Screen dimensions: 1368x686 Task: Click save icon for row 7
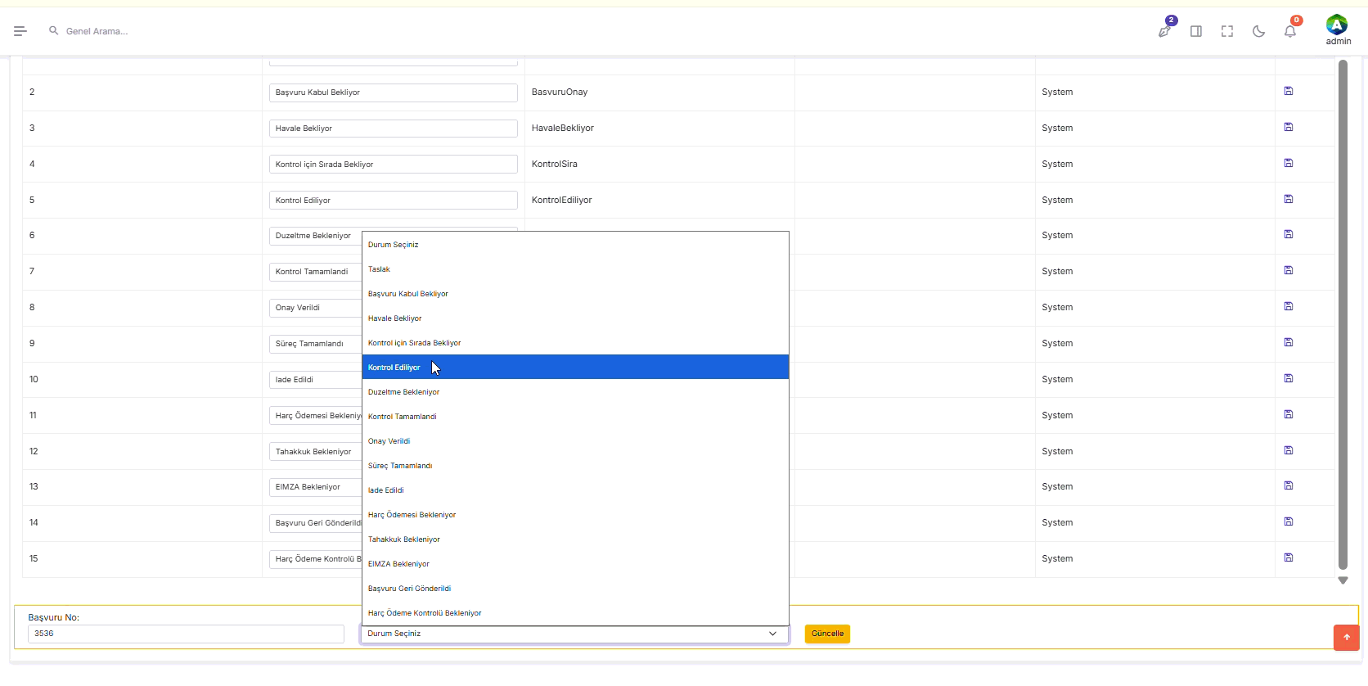click(x=1289, y=270)
